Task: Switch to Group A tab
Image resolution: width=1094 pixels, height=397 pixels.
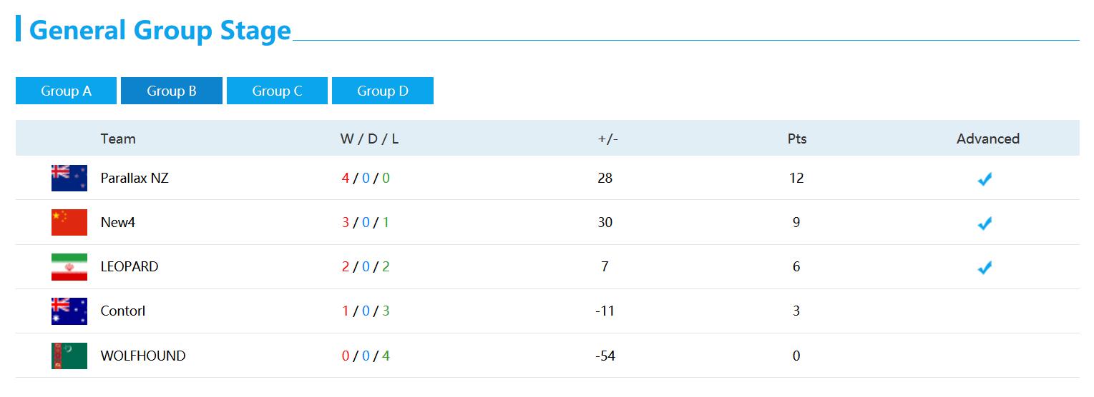Action: pyautogui.click(x=66, y=91)
